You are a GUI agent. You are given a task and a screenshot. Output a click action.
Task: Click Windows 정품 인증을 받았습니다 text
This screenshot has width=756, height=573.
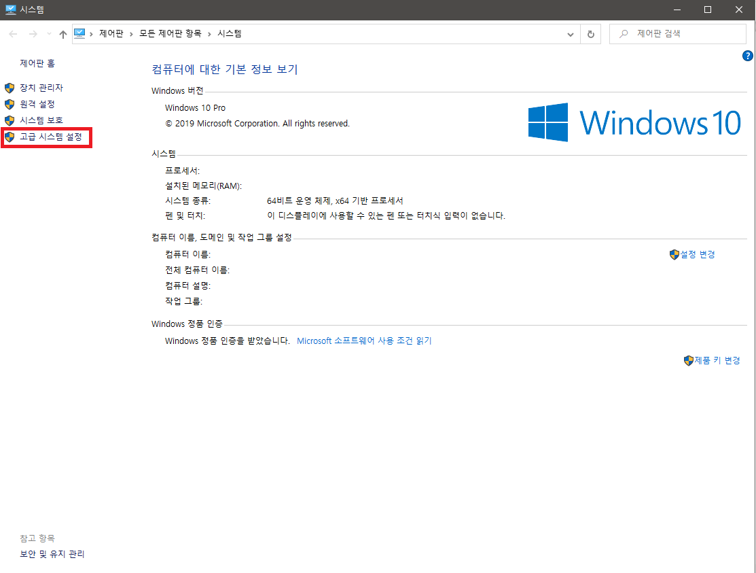(x=227, y=341)
